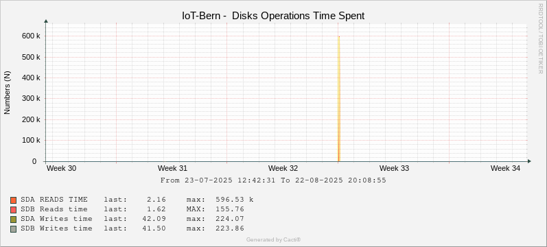Click the SDA Writes time olive swatch
The image size is (547, 247).
coord(14,220)
